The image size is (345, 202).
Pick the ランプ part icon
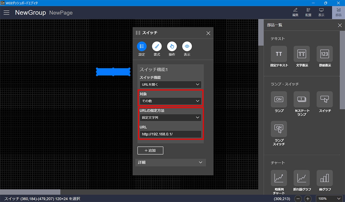coord(279,100)
